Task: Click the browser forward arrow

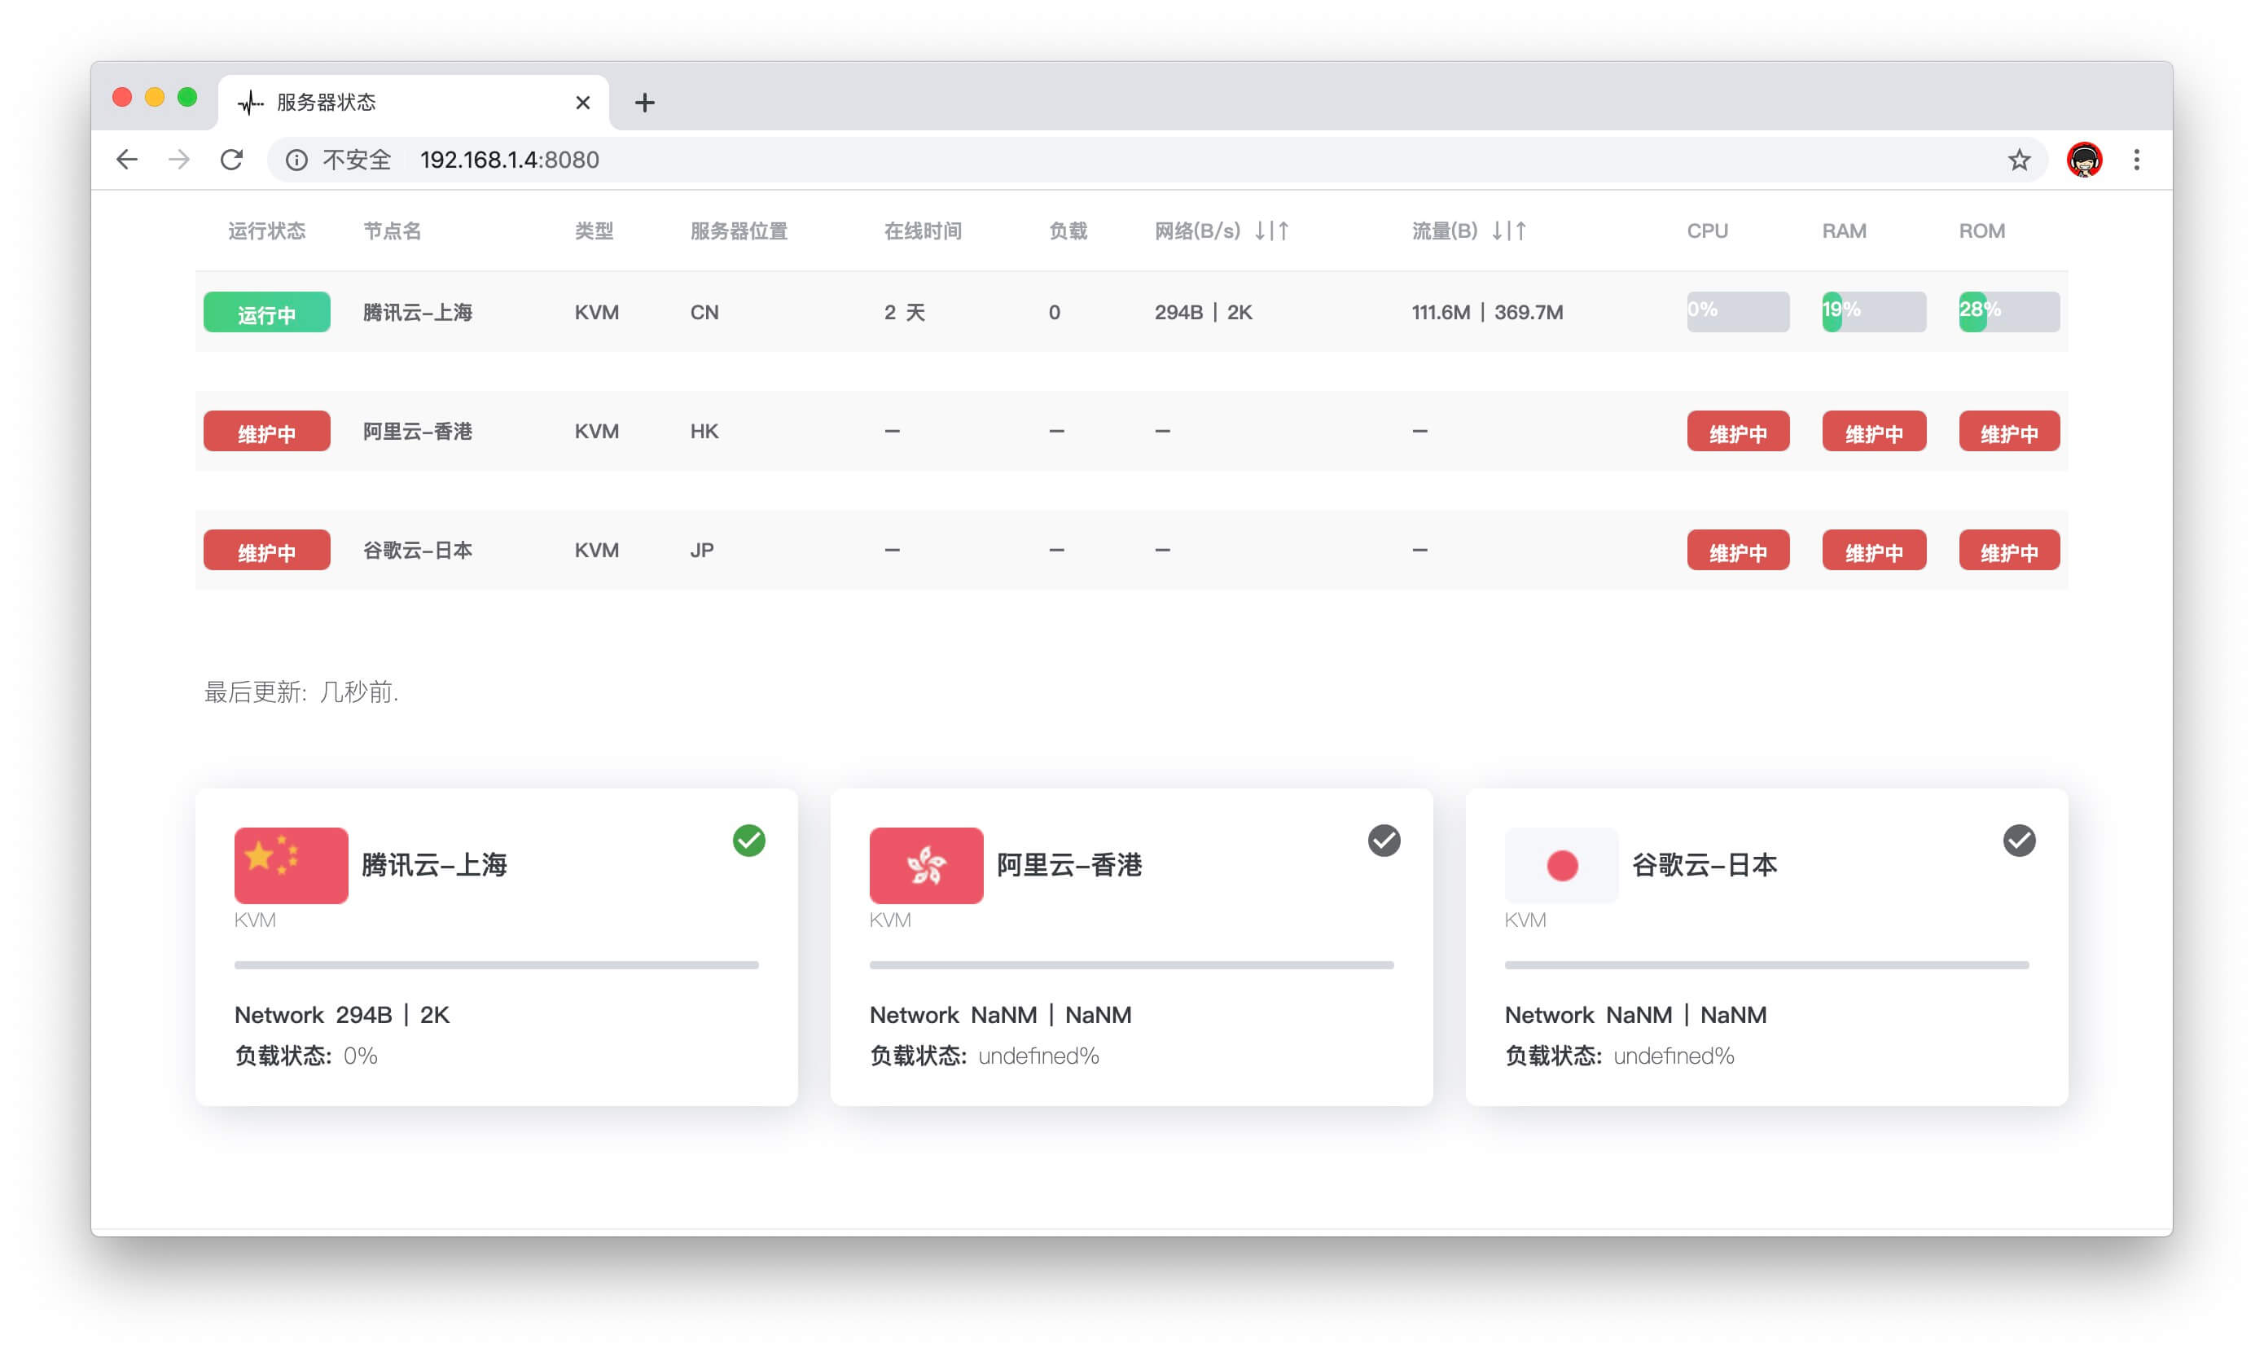Action: tap(179, 160)
